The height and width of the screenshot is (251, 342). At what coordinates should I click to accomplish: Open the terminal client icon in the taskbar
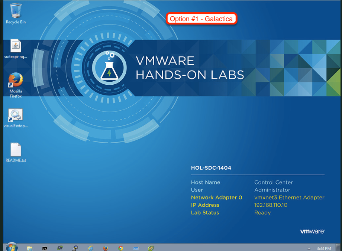(60, 248)
